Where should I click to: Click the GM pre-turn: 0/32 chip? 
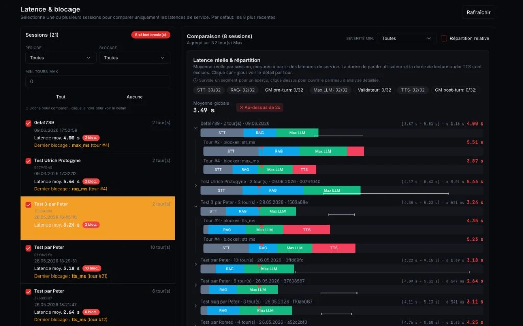284,90
